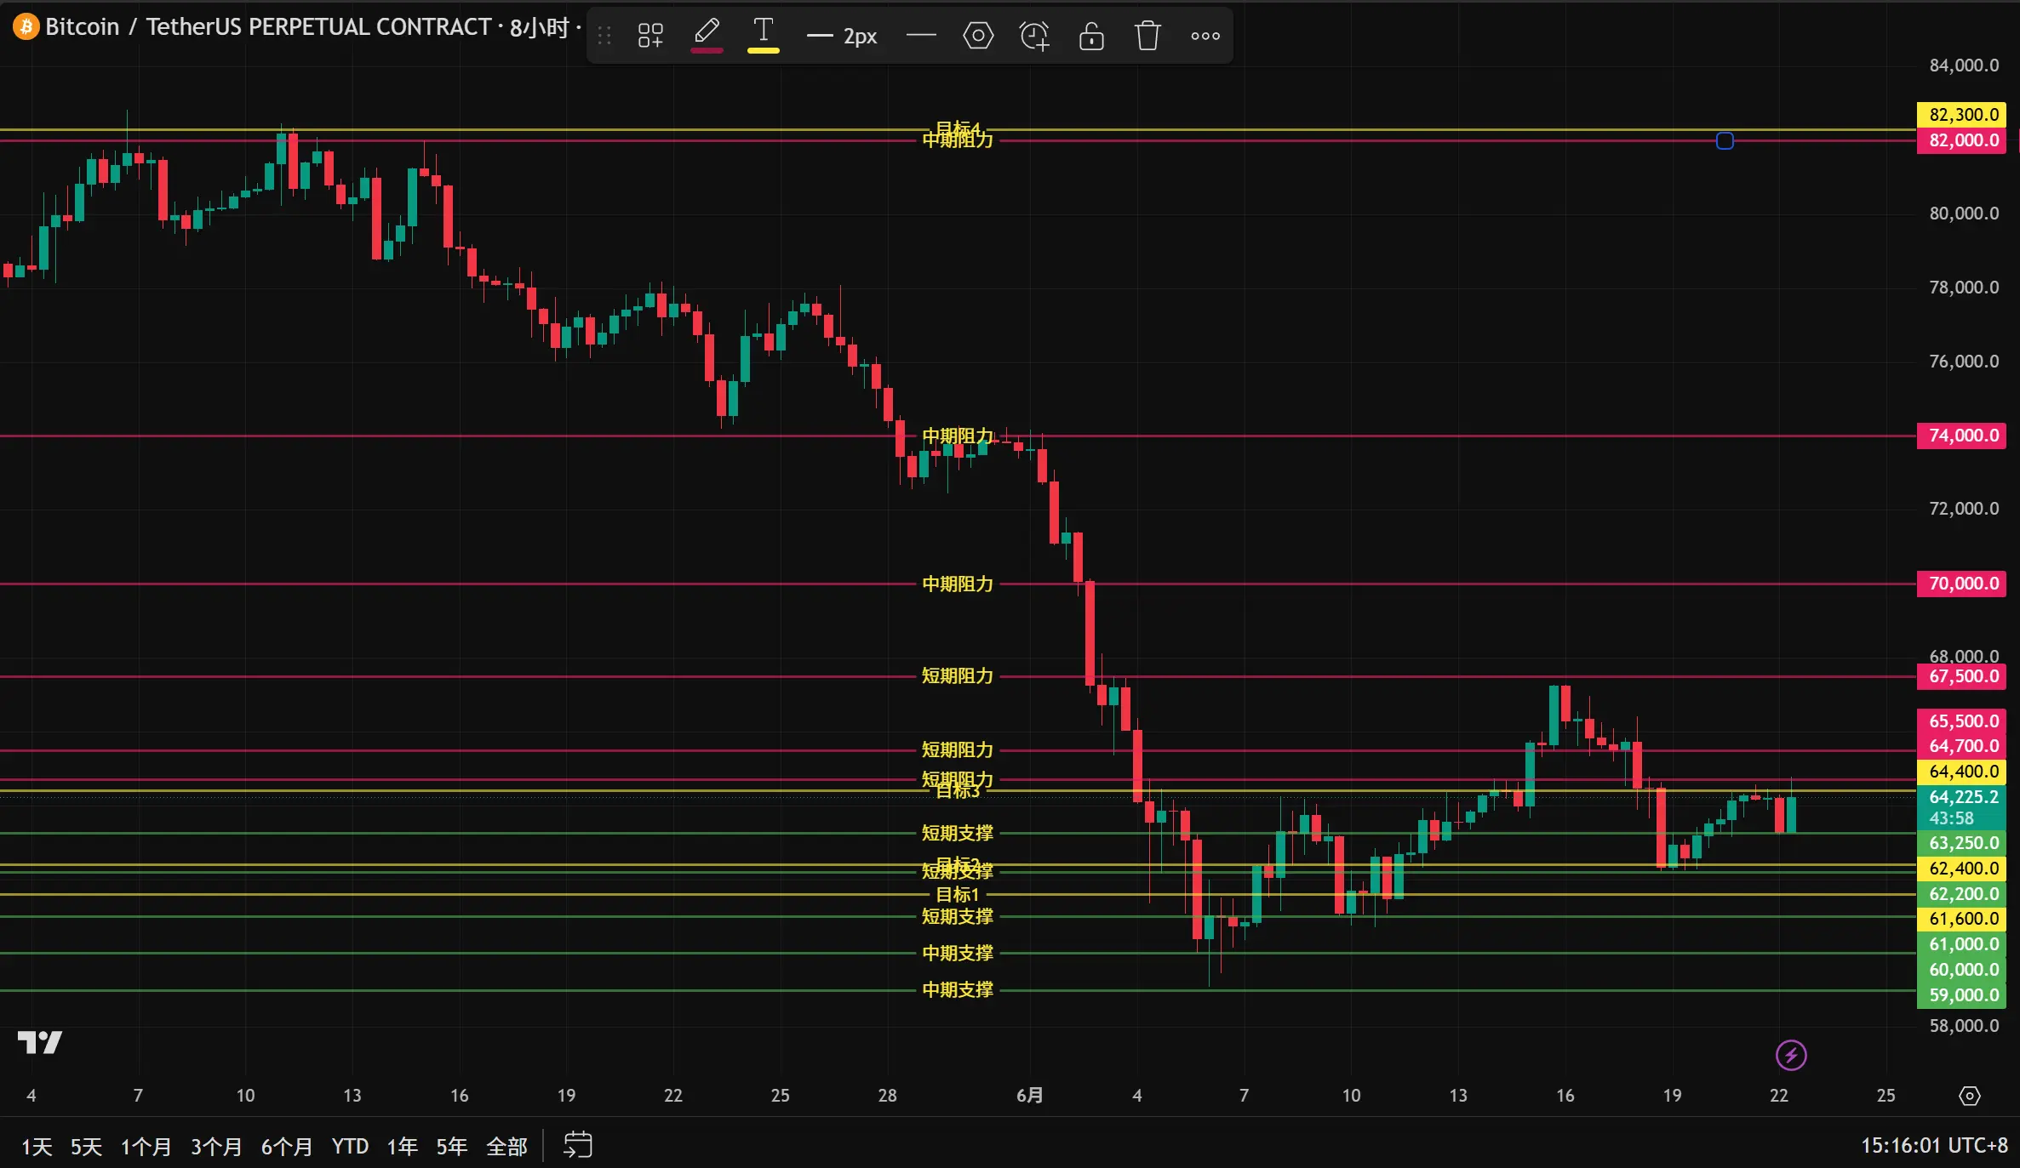This screenshot has width=2020, height=1168.
Task: Open the line color pencil picker
Action: tap(707, 36)
